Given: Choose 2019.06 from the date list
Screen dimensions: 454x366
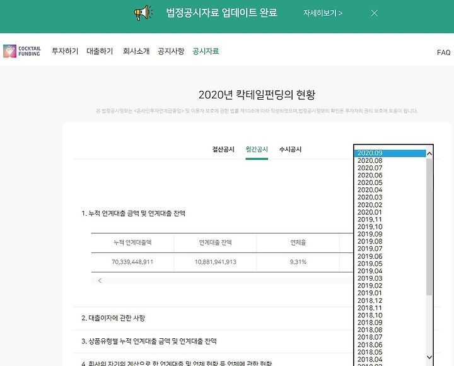Looking at the screenshot, I should point(390,256).
